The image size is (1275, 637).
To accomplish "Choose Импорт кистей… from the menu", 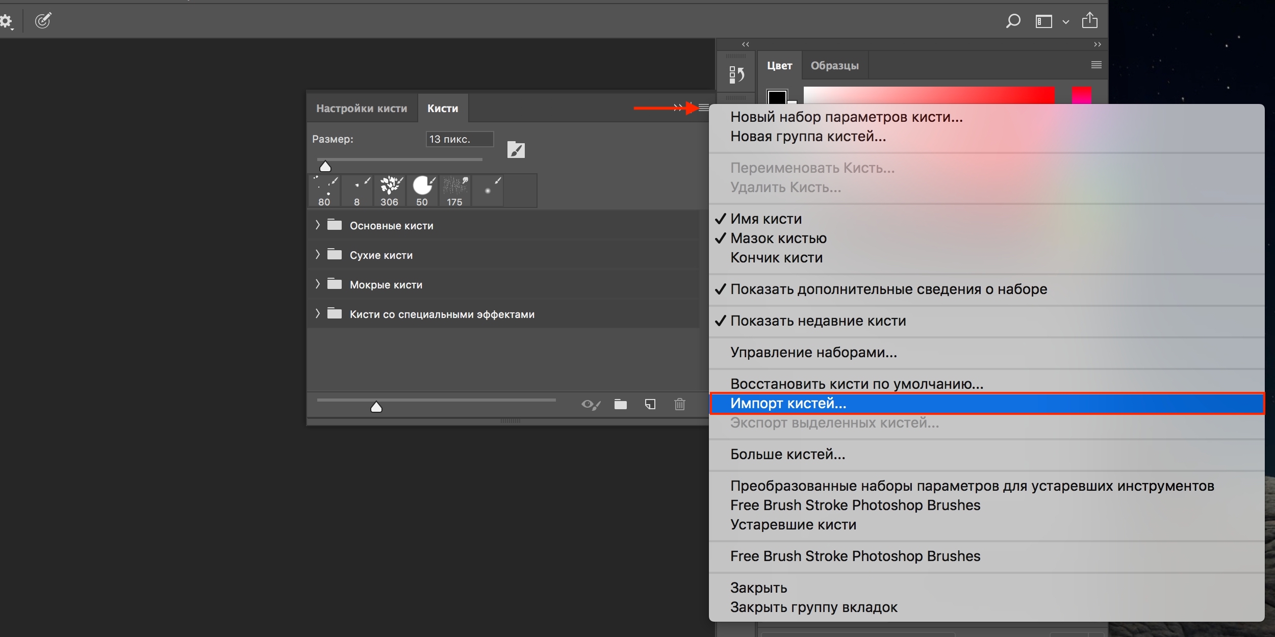I will [788, 404].
